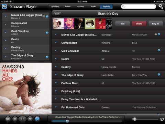
Task: Select Adele 19 album thumbnail
Action: [79, 23]
